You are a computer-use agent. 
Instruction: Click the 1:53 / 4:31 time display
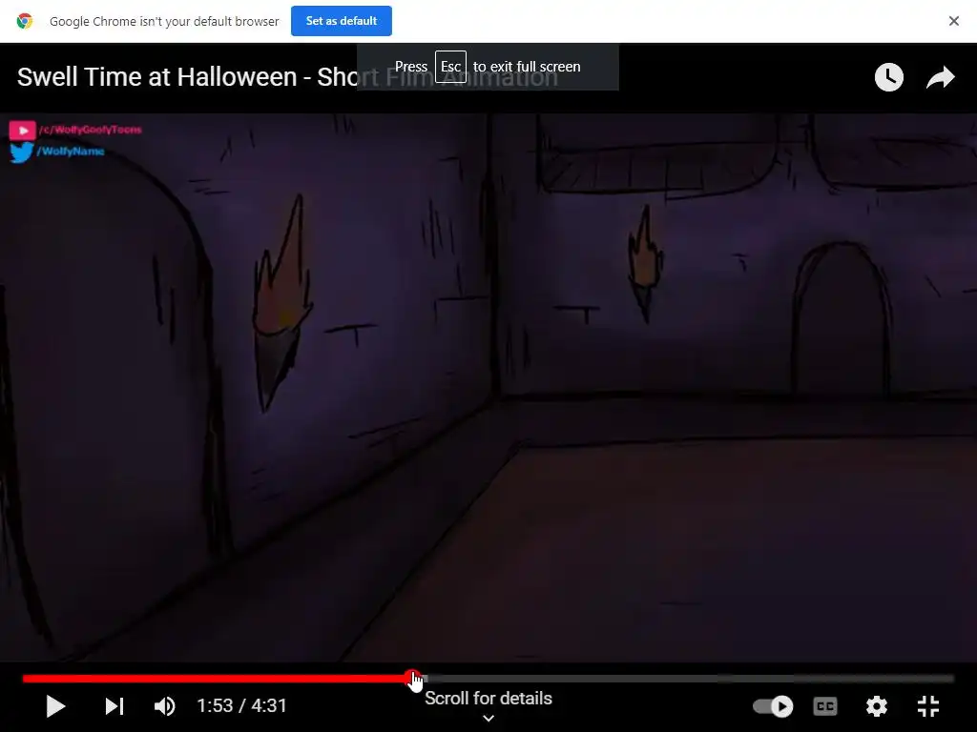[241, 706]
